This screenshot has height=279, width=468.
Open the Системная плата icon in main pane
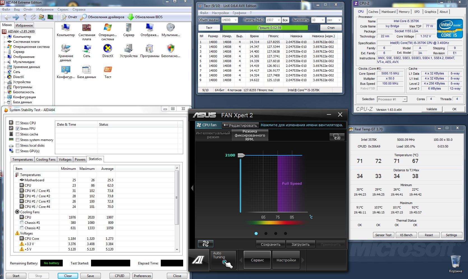(87, 32)
